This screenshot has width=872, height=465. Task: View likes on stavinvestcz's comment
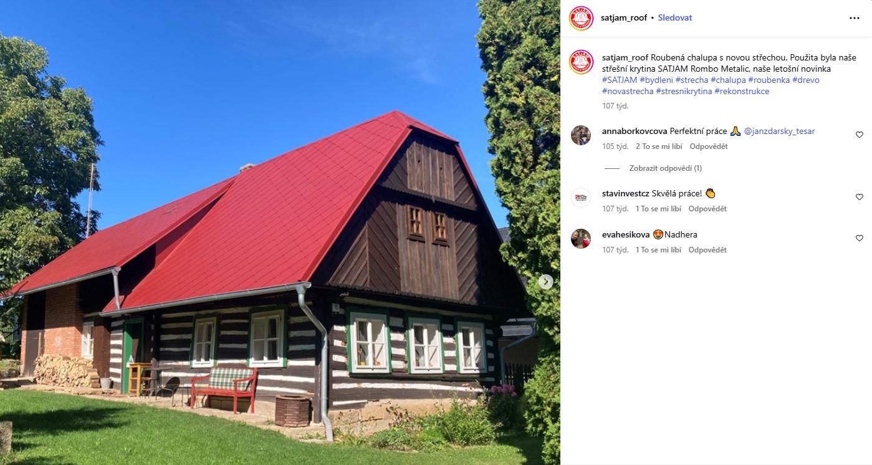click(x=659, y=209)
